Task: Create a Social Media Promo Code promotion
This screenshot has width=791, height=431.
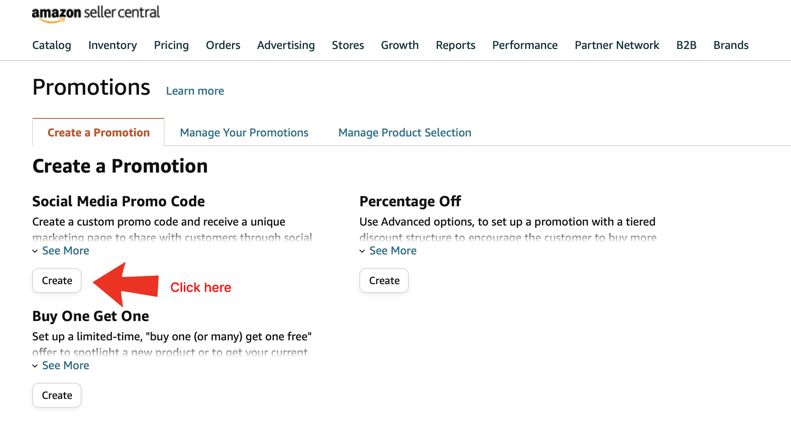Action: click(57, 281)
